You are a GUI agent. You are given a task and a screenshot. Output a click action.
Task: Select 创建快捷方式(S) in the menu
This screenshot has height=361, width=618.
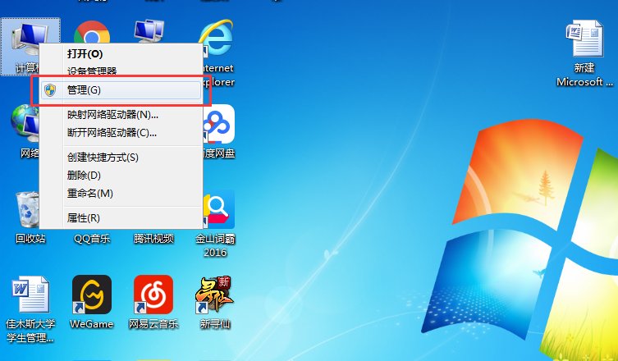pyautogui.click(x=121, y=158)
